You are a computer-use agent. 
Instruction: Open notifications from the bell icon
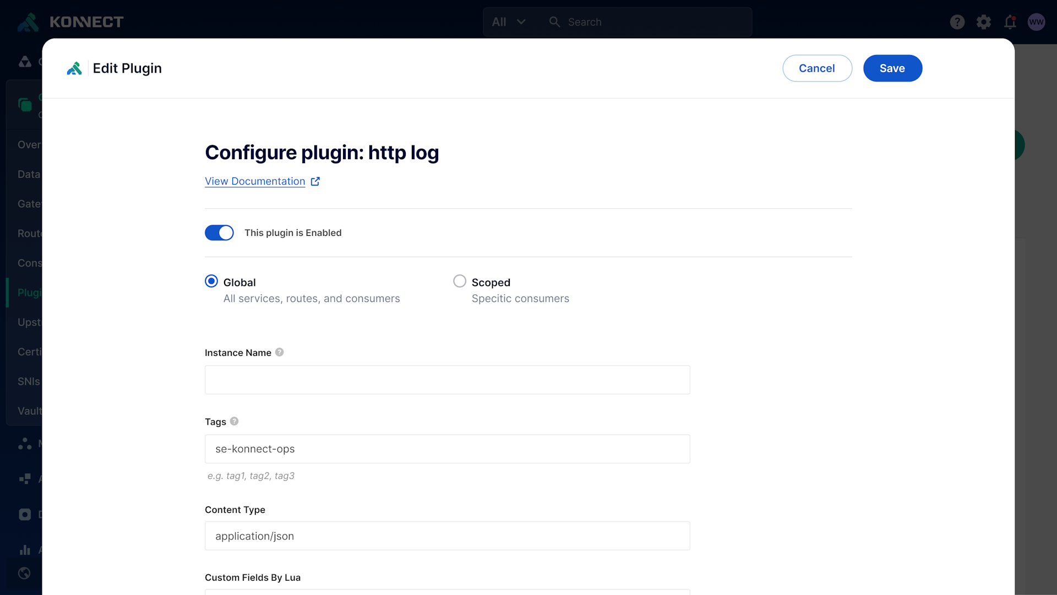coord(1010,22)
